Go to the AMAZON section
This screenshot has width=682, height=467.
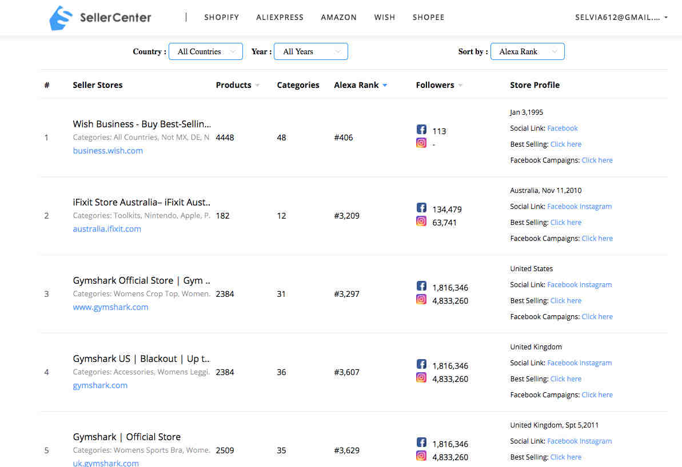tap(339, 17)
